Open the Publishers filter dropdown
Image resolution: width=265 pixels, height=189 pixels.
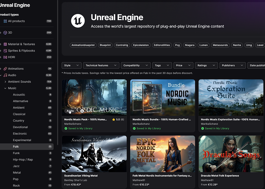tap(233, 65)
